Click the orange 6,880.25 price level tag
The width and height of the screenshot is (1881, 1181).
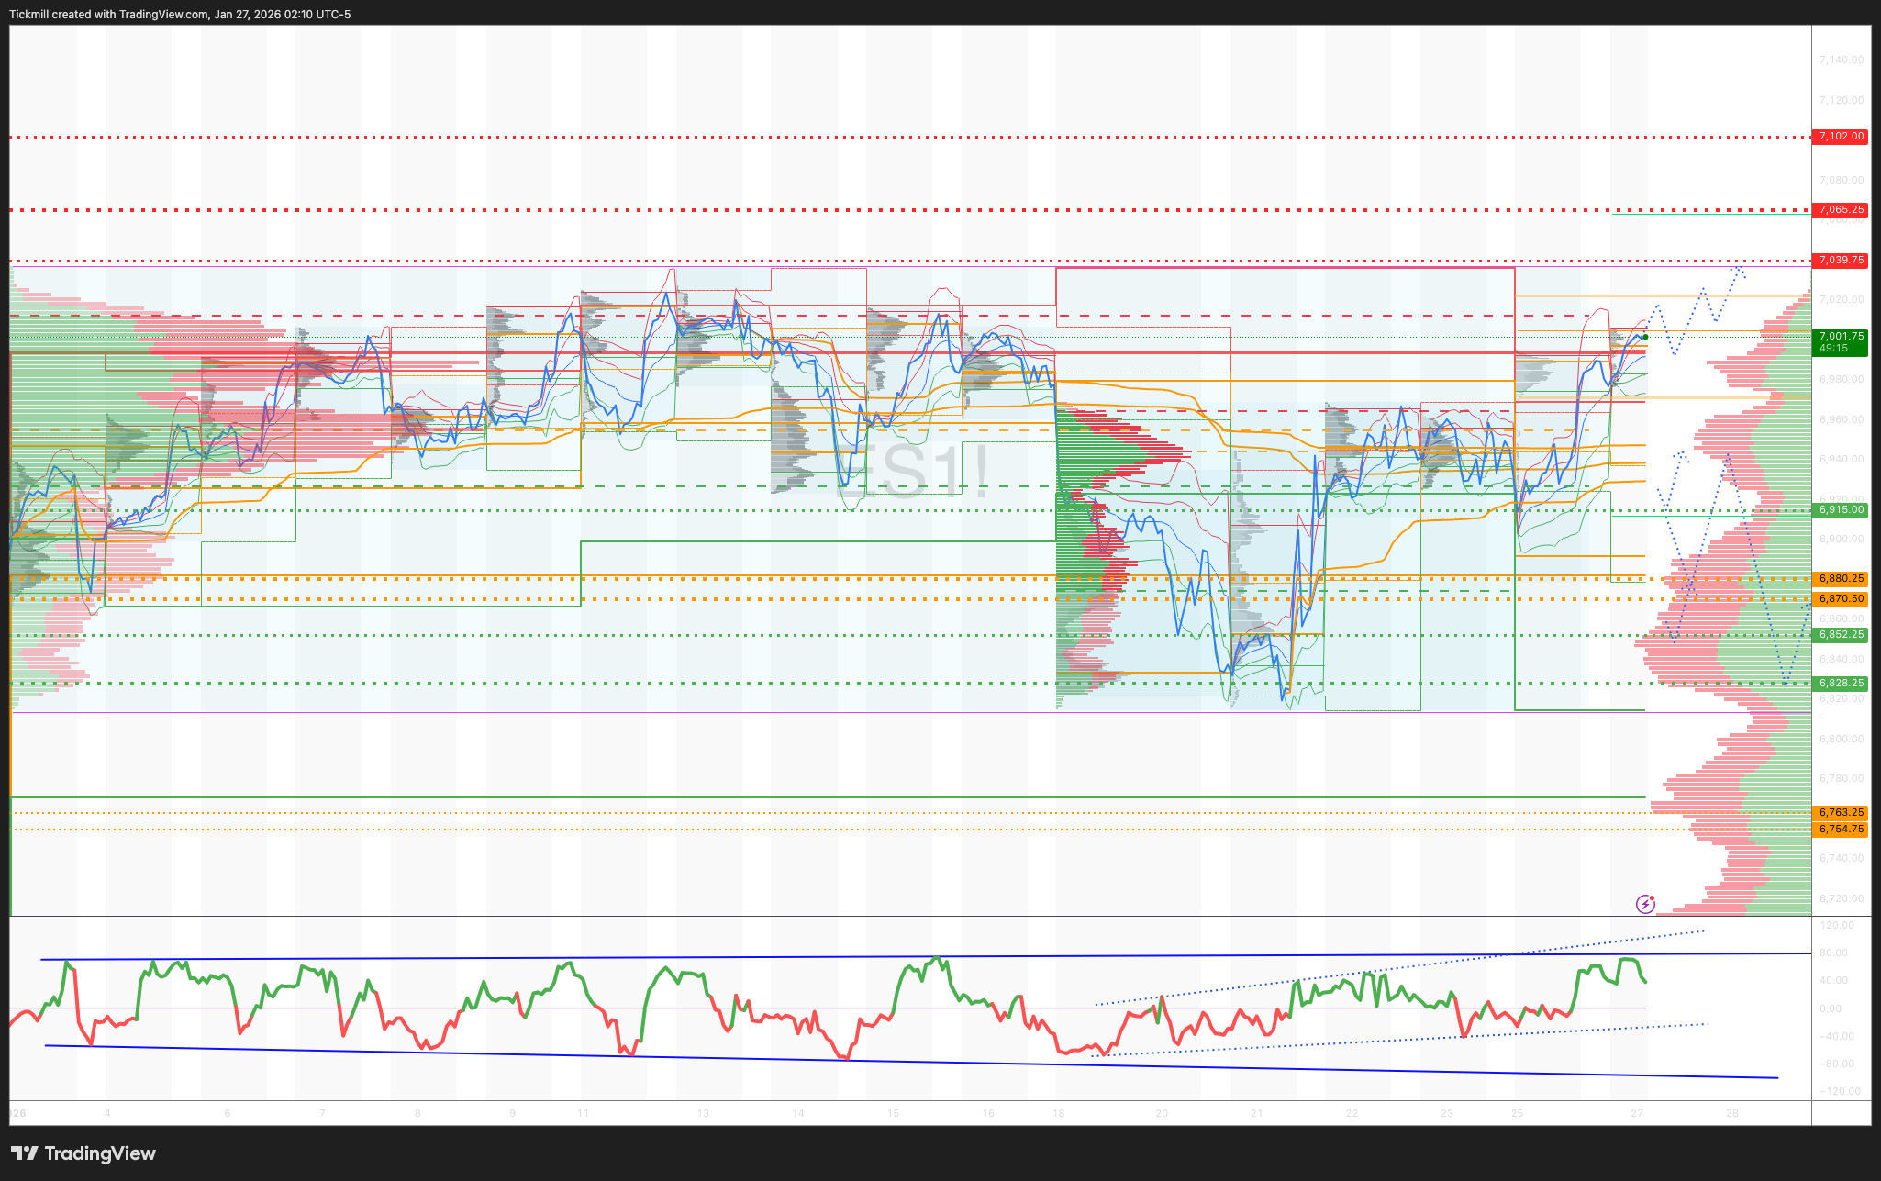coord(1841,579)
